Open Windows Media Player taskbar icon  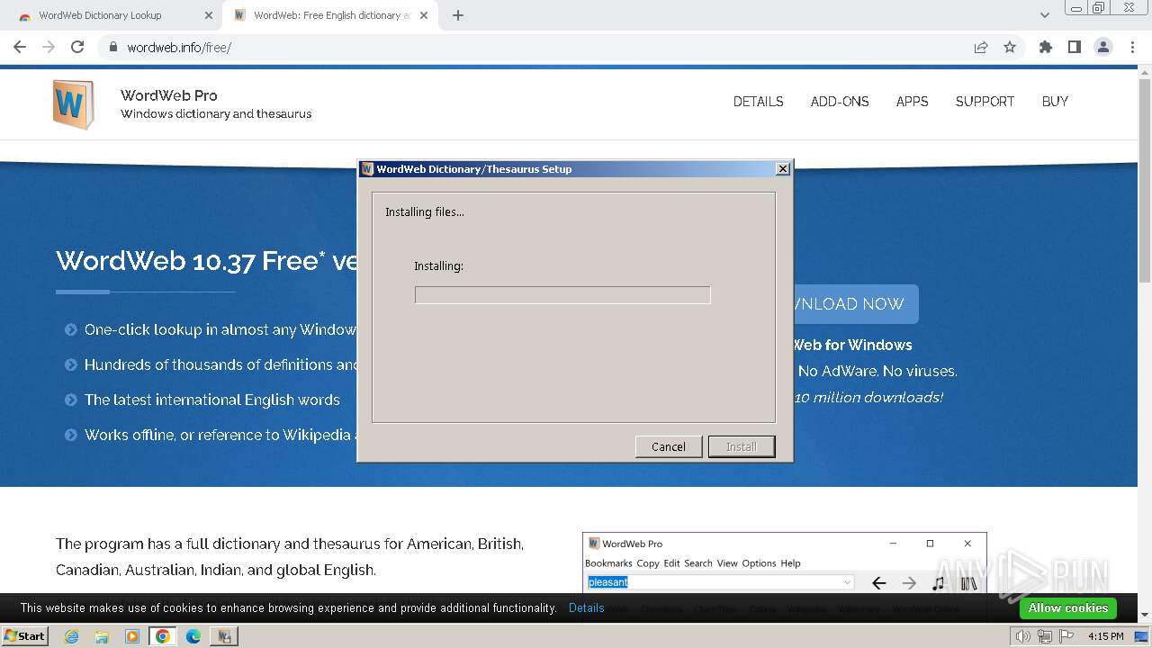(132, 636)
